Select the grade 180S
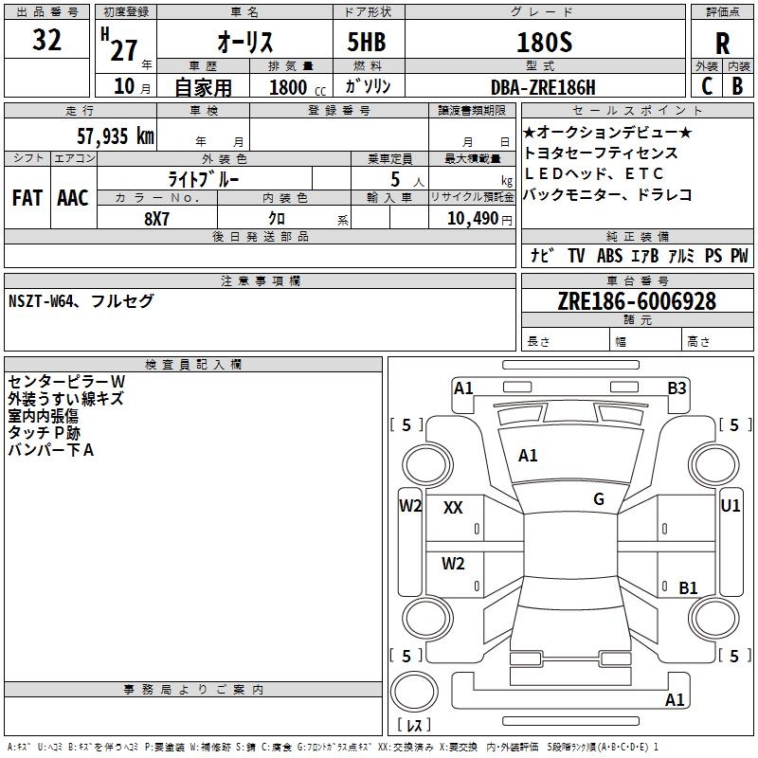This screenshot has height=758, width=758. point(545,42)
